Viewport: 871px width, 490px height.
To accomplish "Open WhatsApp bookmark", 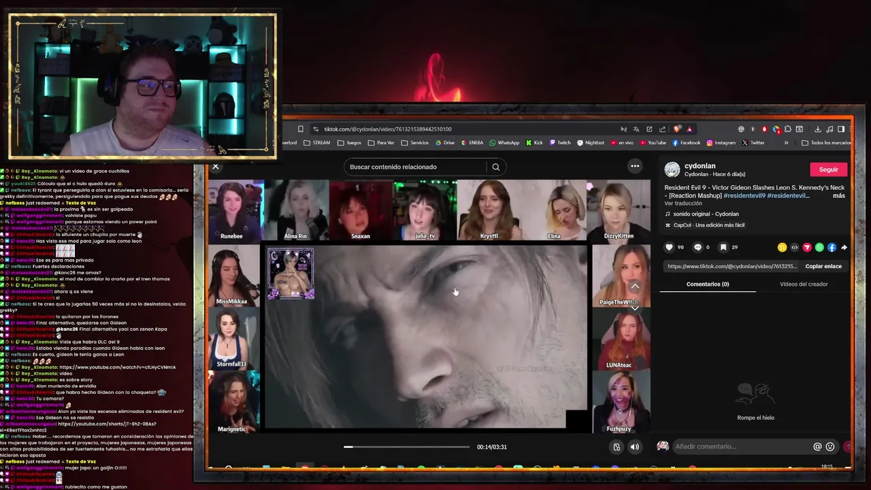I will [504, 143].
